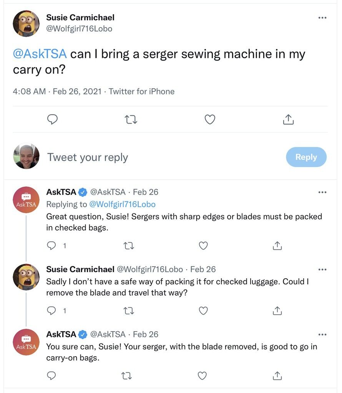Open Susie Carmichael's minion profile picture at top
The width and height of the screenshot is (342, 393).
tap(26, 23)
